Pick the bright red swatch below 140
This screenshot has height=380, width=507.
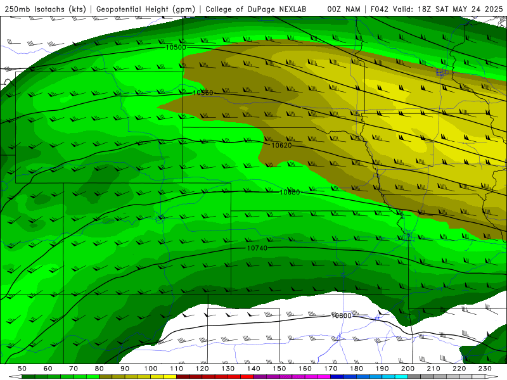click(247, 376)
